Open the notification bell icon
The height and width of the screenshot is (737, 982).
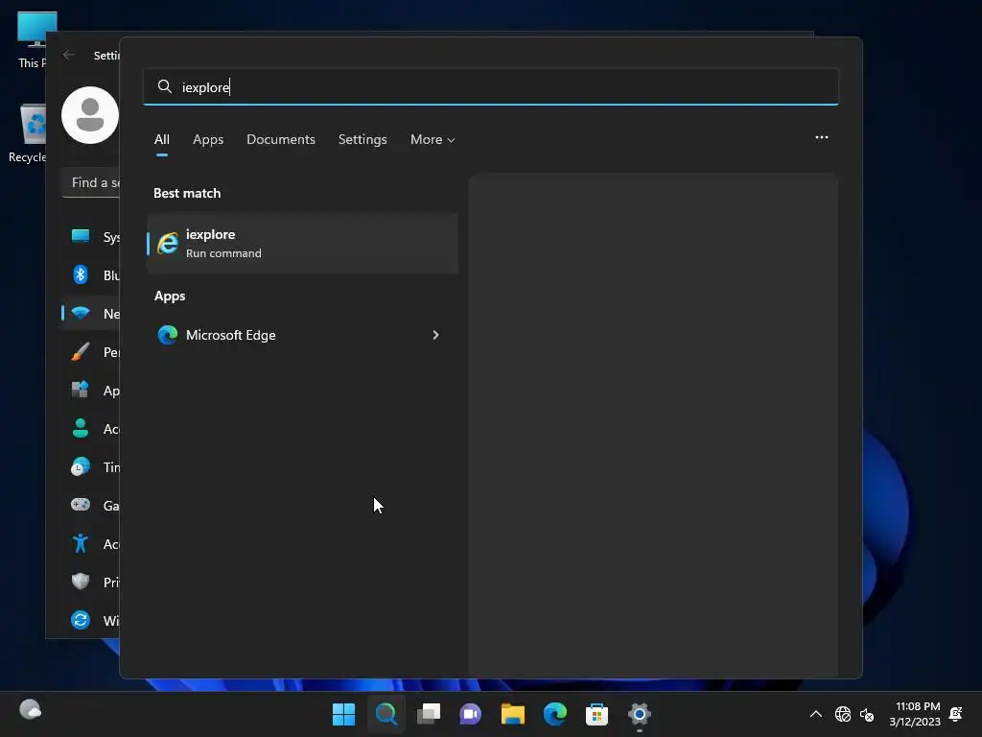click(956, 714)
